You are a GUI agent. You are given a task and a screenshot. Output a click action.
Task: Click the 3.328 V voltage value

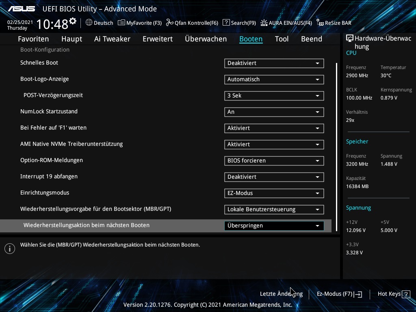click(354, 253)
